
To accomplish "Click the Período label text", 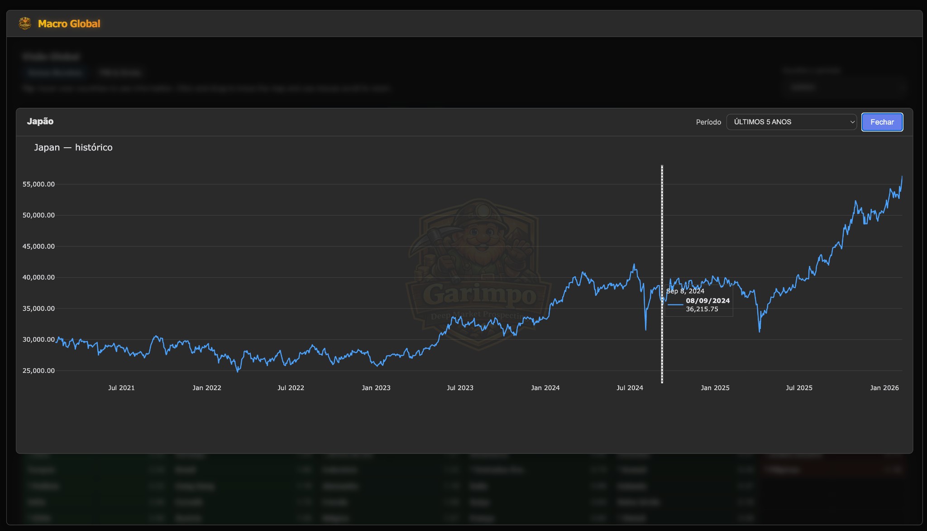I will point(708,122).
